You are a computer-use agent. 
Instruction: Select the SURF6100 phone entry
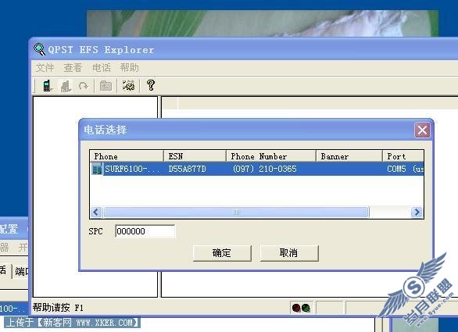point(257,169)
